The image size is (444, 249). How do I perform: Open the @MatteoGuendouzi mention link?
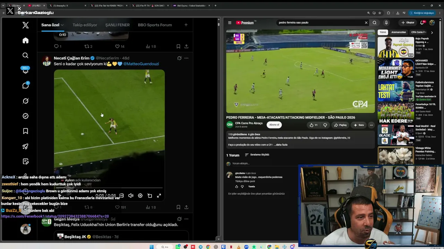point(141,64)
